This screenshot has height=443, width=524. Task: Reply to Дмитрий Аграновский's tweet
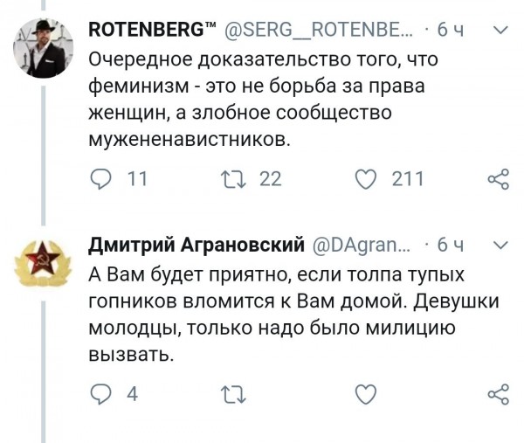[x=101, y=394]
